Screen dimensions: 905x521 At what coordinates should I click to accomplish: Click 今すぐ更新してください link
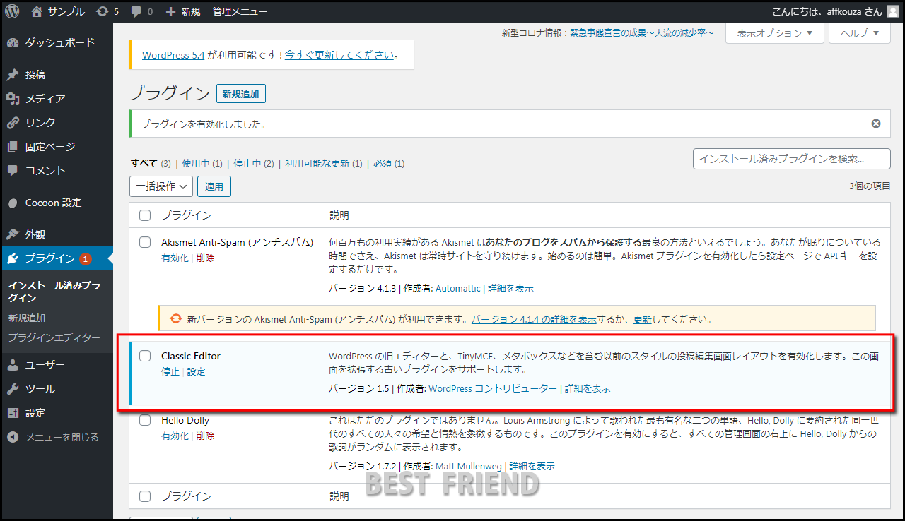pyautogui.click(x=339, y=55)
